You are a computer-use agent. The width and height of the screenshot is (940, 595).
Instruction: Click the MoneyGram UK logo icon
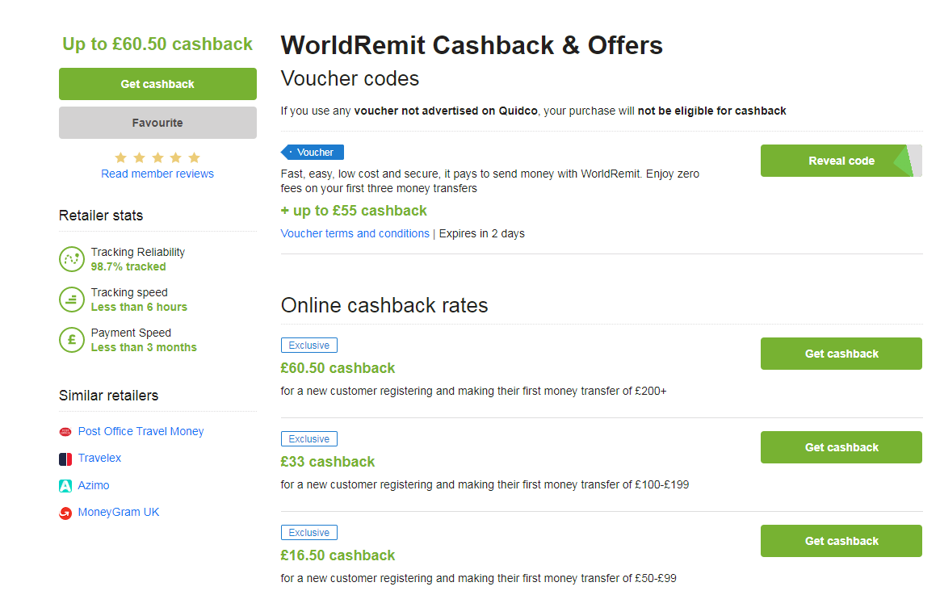(65, 513)
